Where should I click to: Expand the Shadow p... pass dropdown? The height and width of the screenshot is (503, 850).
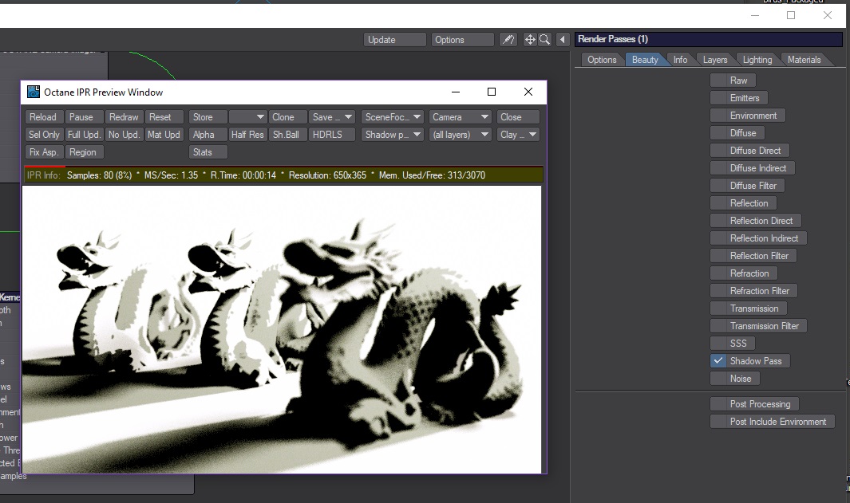pyautogui.click(x=392, y=134)
